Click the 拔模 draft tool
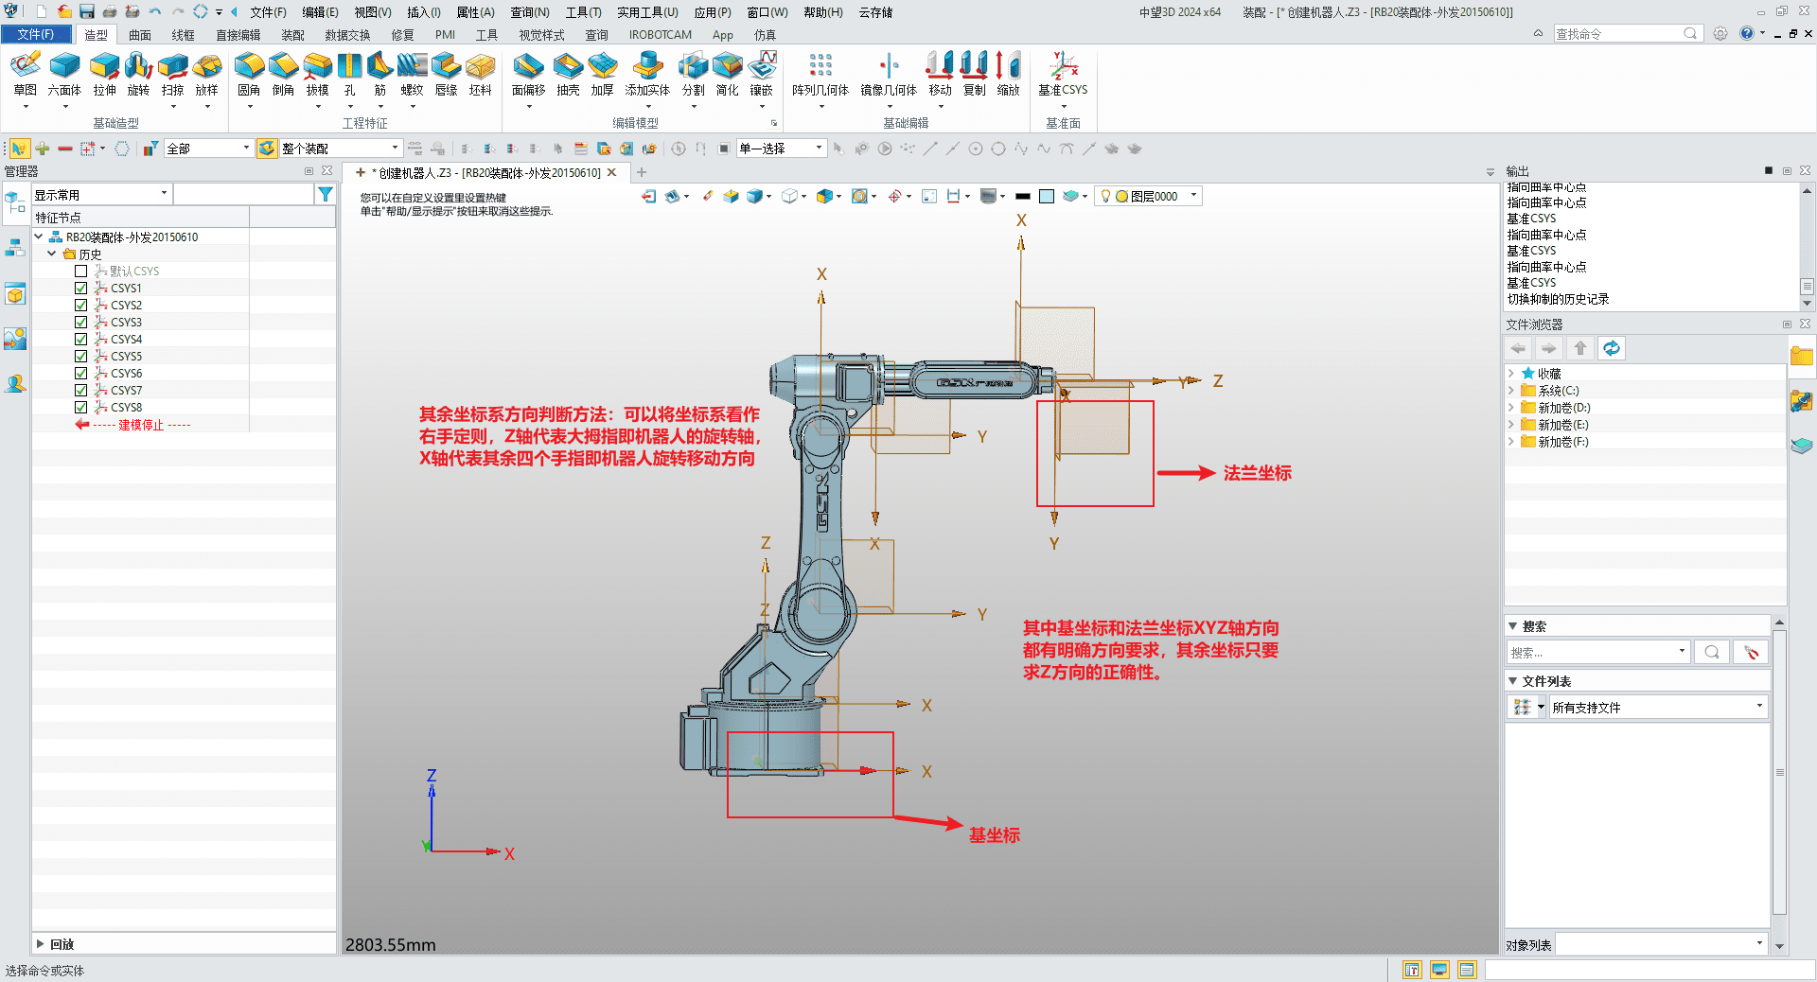Image resolution: width=1817 pixels, height=982 pixels. 317,74
